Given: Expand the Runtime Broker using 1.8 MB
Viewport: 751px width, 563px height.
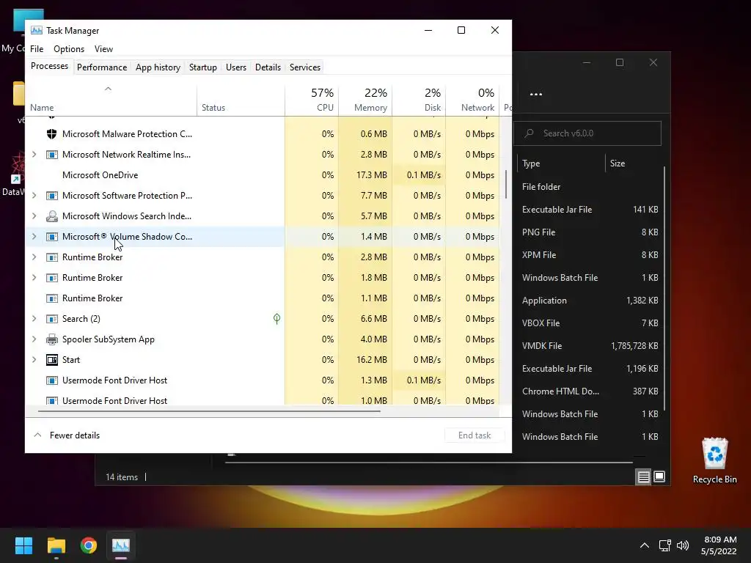Looking at the screenshot, I should point(34,278).
